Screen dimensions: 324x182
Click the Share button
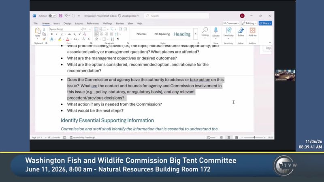pos(265,23)
